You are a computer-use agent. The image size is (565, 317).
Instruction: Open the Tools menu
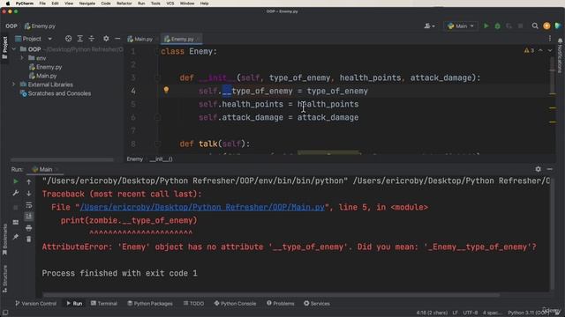click(155, 4)
